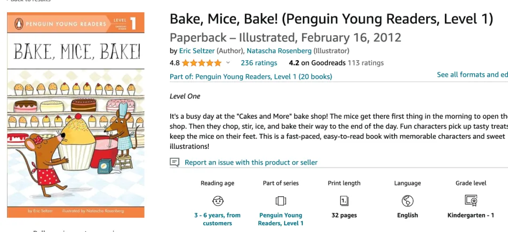Image resolution: width=508 pixels, height=232 pixels.
Task: Click the Part of series book icon
Action: [280, 201]
